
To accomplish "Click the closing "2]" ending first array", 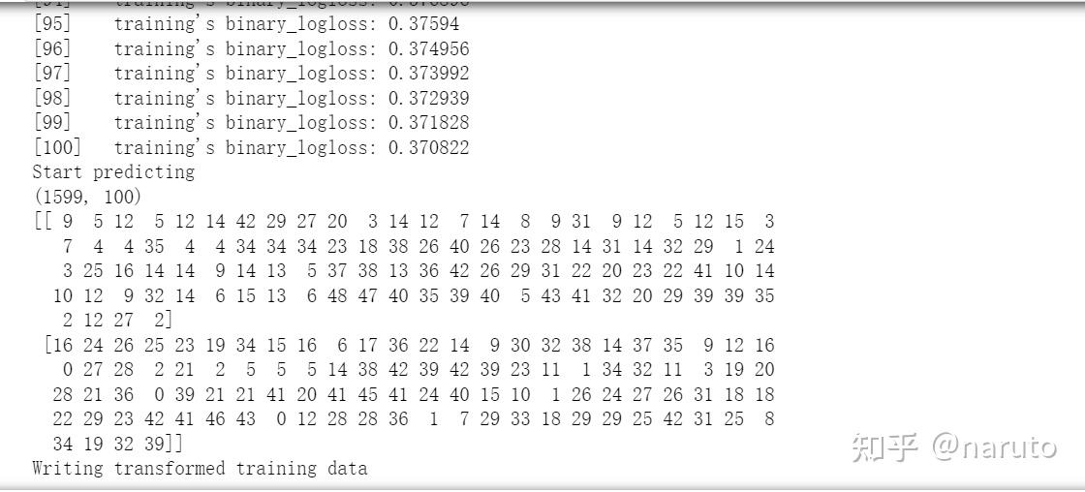I will [x=163, y=321].
